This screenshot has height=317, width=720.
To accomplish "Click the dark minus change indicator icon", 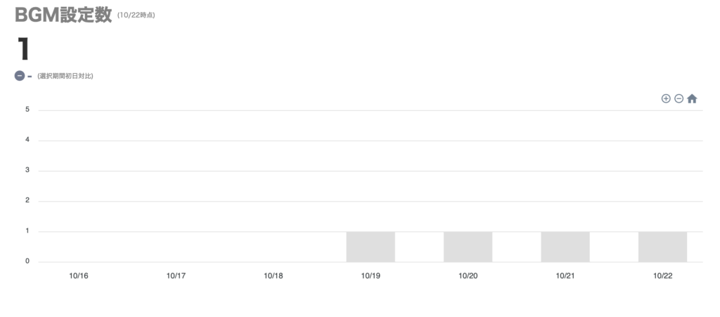I will [20, 76].
